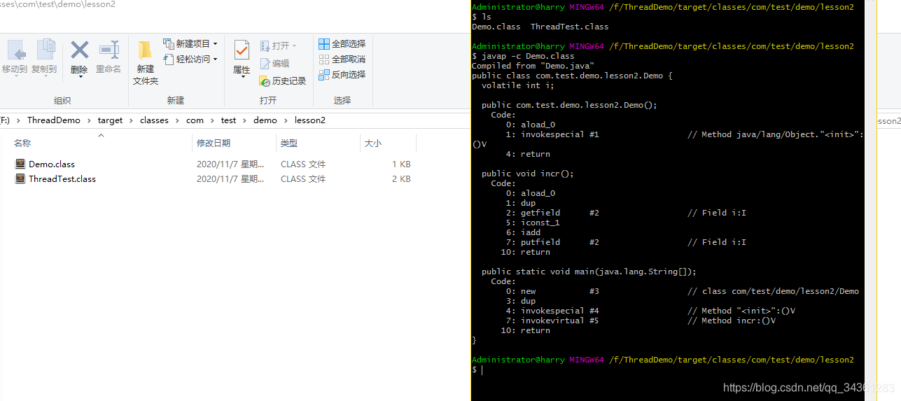Click "ThreadTest.class" in the ls output
Viewport: 901px width, 401px height.
click(x=570, y=27)
